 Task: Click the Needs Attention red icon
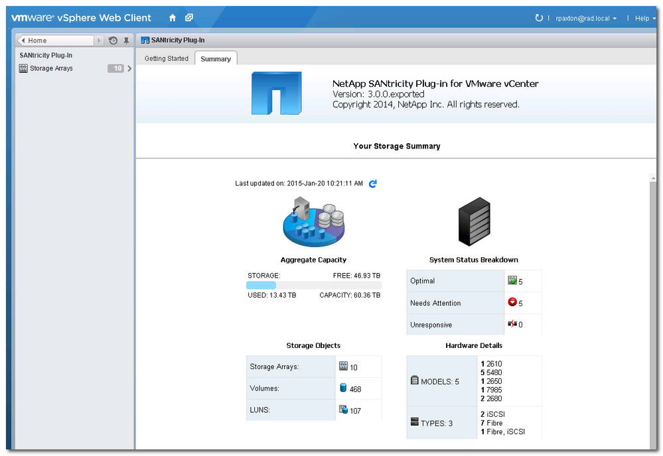click(x=512, y=302)
